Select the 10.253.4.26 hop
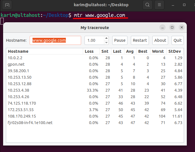Screen dimensions: 195x152 tap(95, 97)
